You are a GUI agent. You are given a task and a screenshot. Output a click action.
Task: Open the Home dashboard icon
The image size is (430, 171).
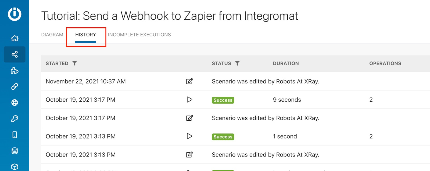[x=15, y=38]
